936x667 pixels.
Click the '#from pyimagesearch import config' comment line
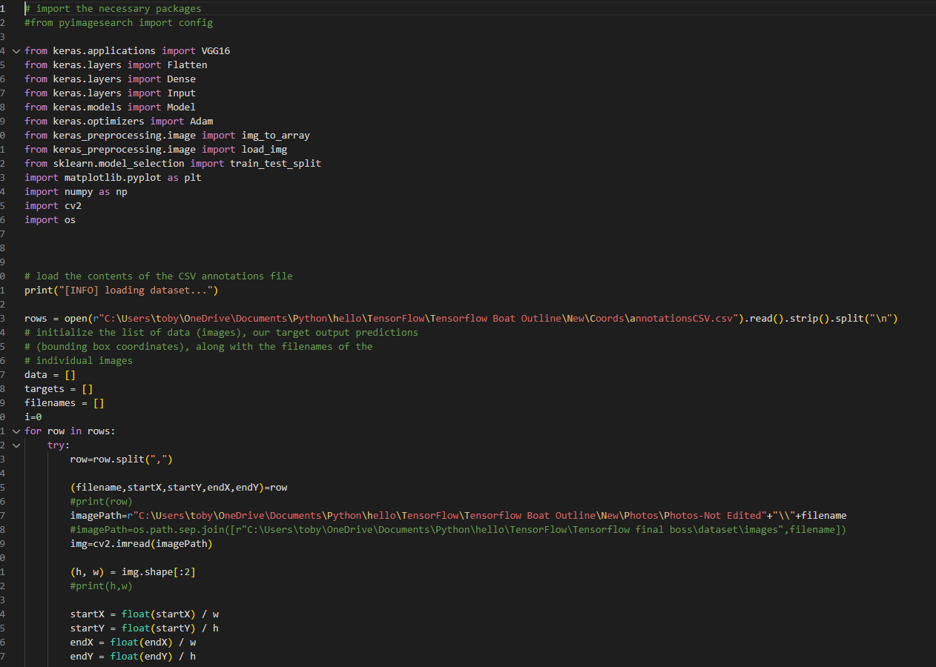119,23
